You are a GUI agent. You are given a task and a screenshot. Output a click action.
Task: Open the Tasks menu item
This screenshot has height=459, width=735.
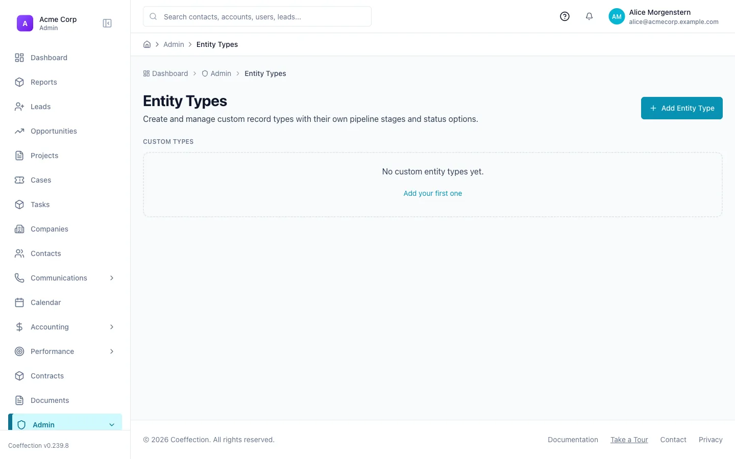pyautogui.click(x=65, y=205)
